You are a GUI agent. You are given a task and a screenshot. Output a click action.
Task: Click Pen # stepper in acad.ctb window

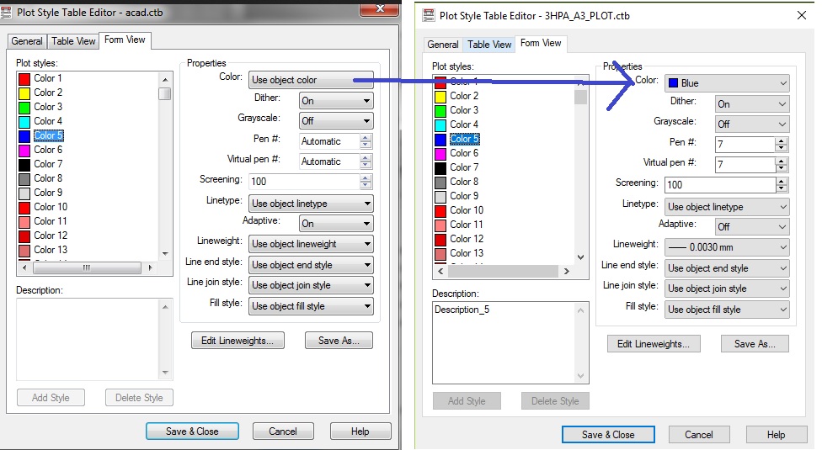pos(366,141)
